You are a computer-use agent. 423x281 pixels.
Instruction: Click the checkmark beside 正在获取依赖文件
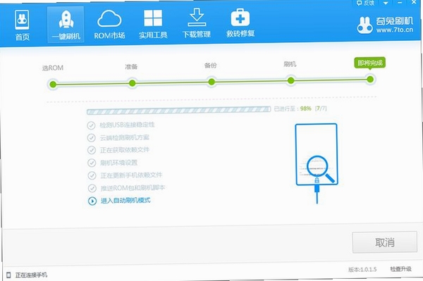(92, 150)
